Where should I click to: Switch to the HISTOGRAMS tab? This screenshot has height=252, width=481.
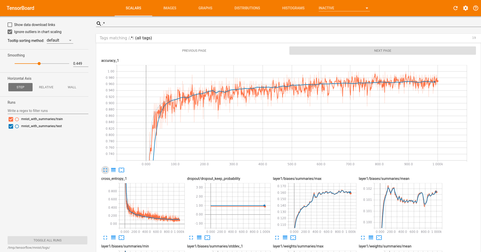293,8
